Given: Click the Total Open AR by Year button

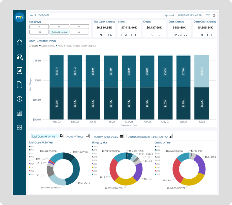Looking at the screenshot, I should [47, 136].
